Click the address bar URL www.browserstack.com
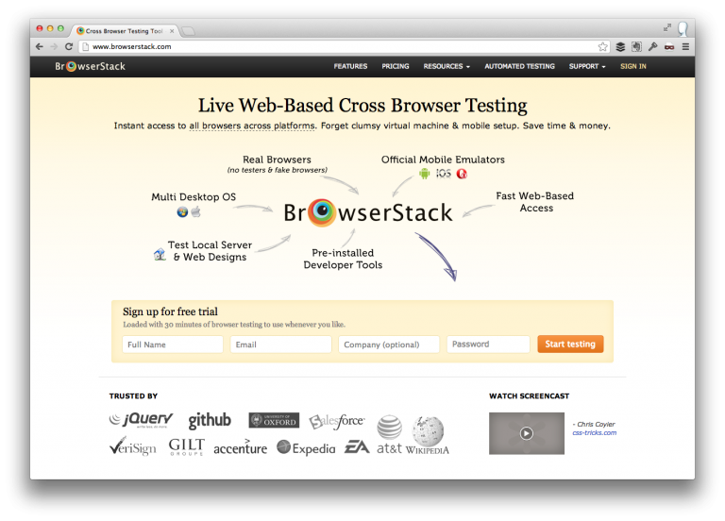 [132, 46]
